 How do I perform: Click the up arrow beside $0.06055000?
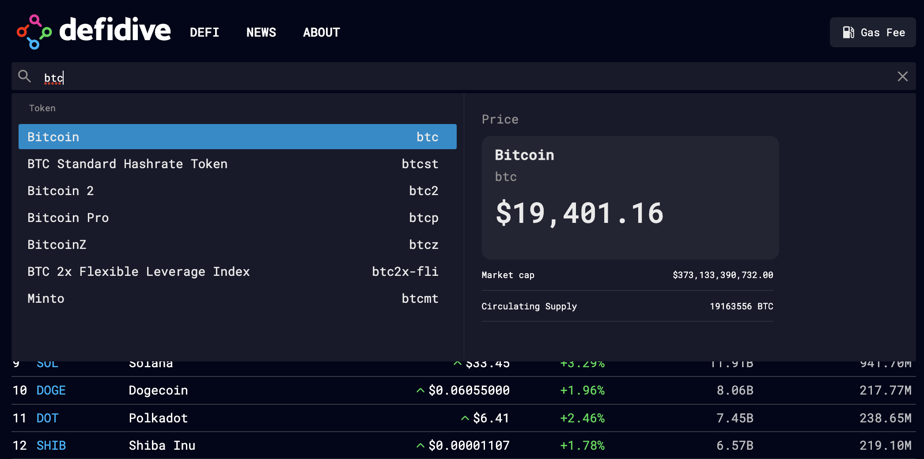click(x=420, y=390)
